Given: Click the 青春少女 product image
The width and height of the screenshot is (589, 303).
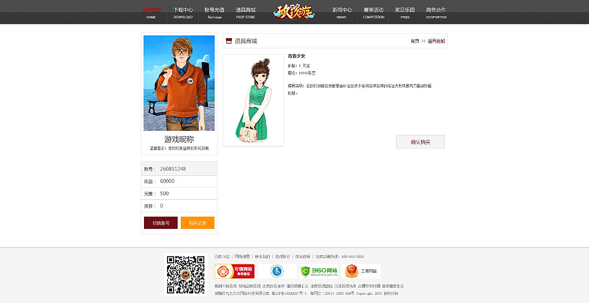Looking at the screenshot, I should [253, 100].
